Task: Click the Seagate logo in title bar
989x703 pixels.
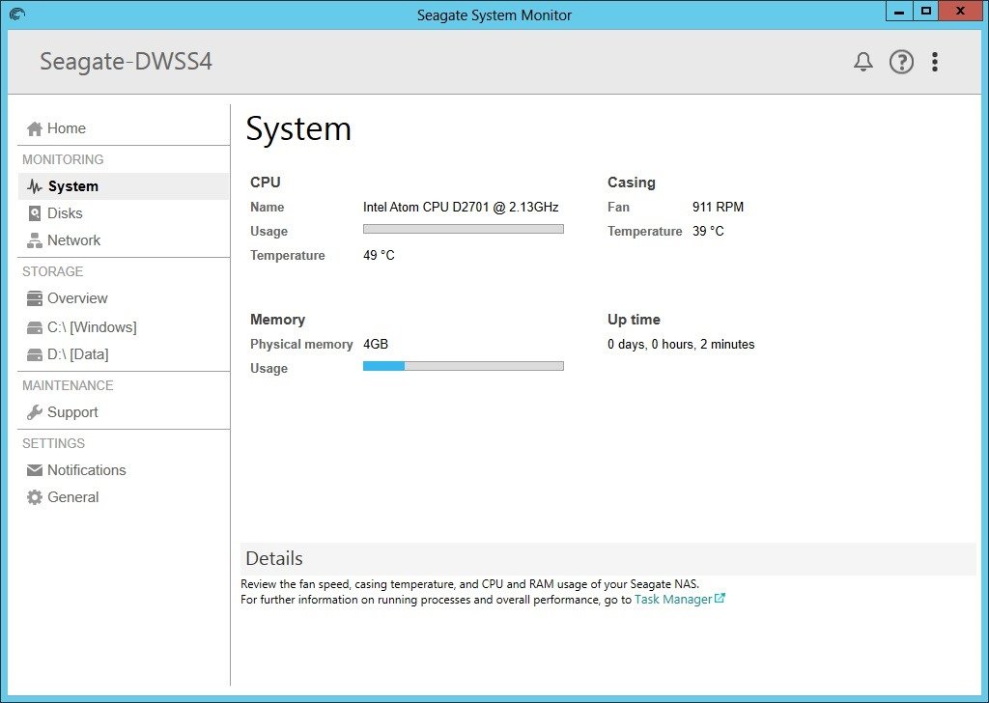Action: click(17, 14)
